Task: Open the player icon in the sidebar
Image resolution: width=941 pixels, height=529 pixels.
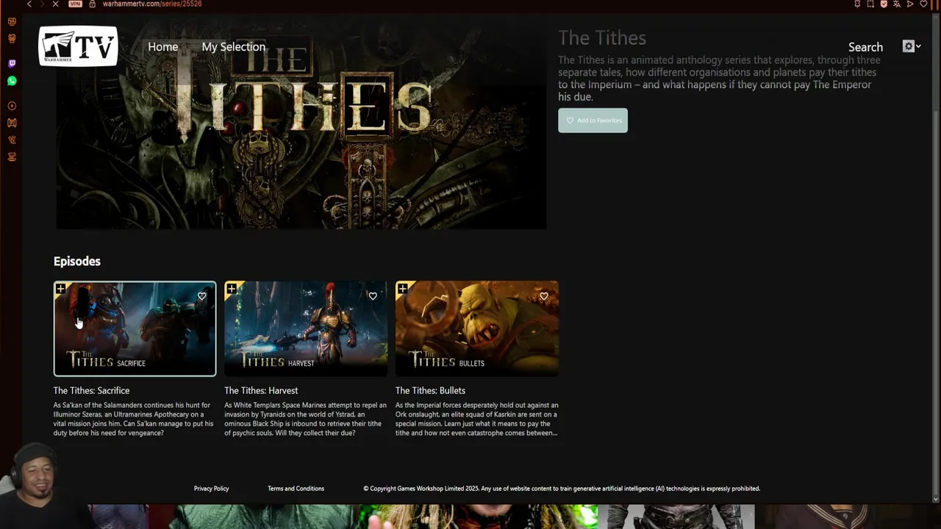Action: [x=12, y=106]
